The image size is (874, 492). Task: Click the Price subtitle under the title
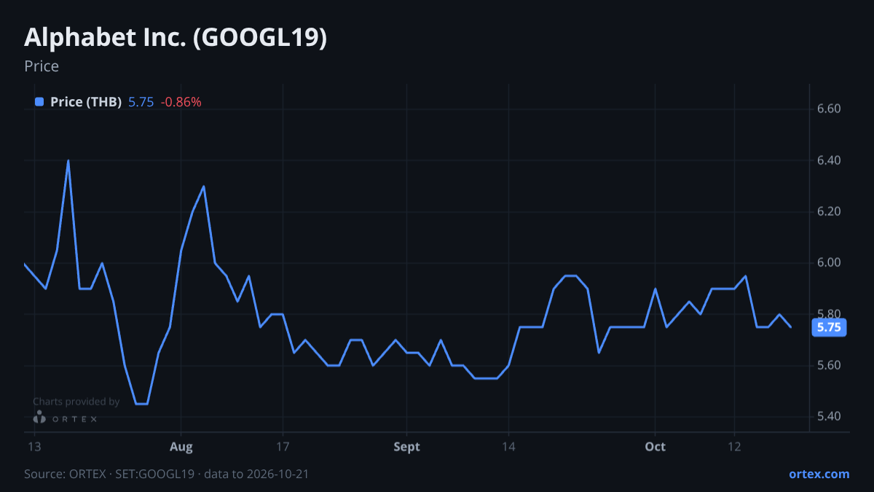tap(42, 66)
